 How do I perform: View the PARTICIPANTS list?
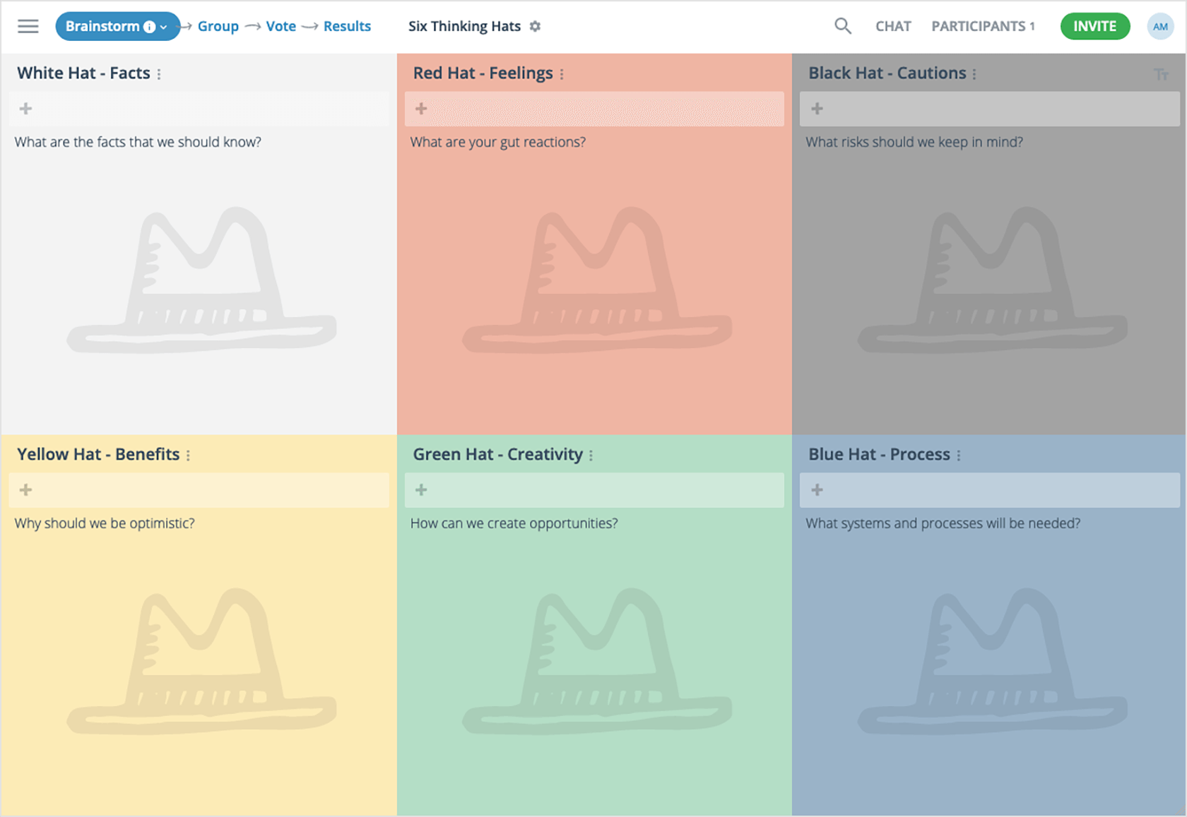[x=982, y=26]
